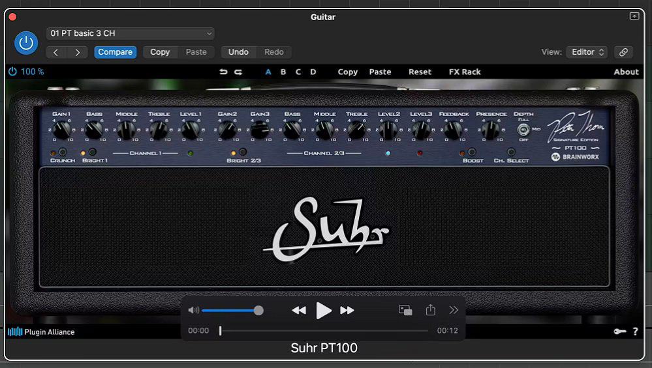Expand more player options double chevron
Viewport: 652px width, 368px height.
[454, 310]
